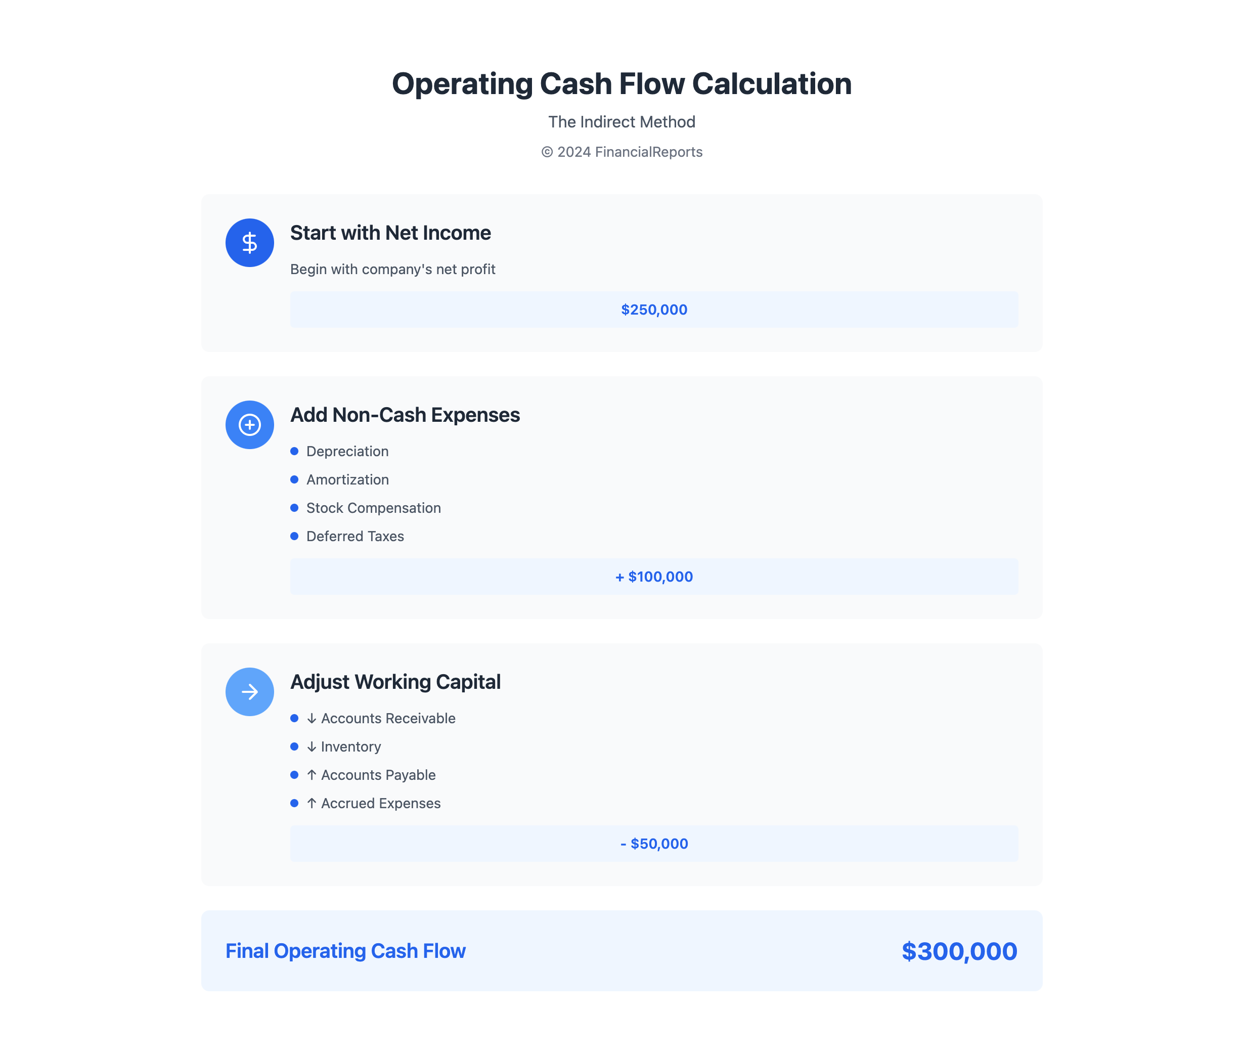This screenshot has width=1244, height=1056.
Task: Click the - $50,000 working capital bar
Action: [x=654, y=844]
